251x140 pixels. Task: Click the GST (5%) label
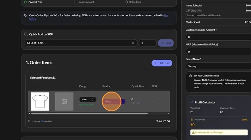pyautogui.click(x=194, y=10)
